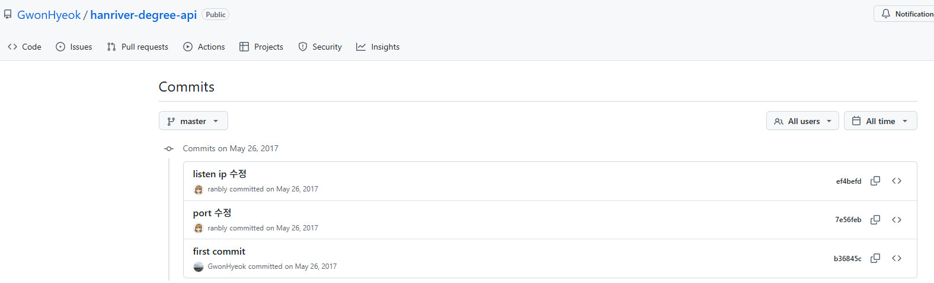Expand the All users filter

tap(802, 121)
